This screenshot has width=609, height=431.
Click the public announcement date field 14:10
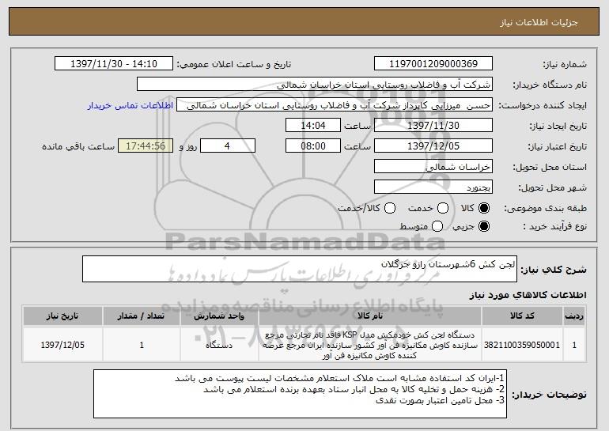tap(114, 64)
